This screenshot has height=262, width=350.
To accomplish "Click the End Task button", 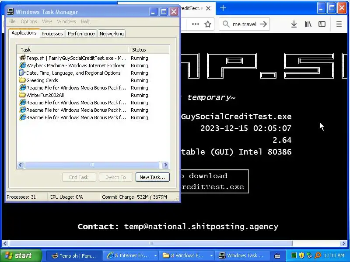I will (x=79, y=177).
